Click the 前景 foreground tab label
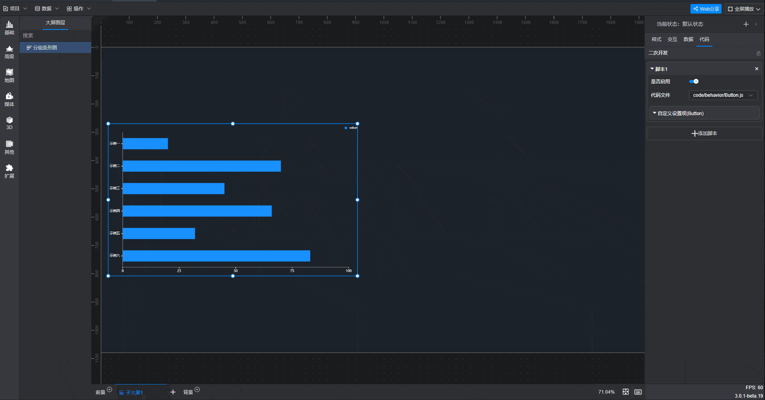 point(100,392)
